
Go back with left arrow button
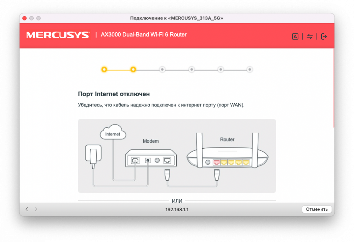coord(27,209)
